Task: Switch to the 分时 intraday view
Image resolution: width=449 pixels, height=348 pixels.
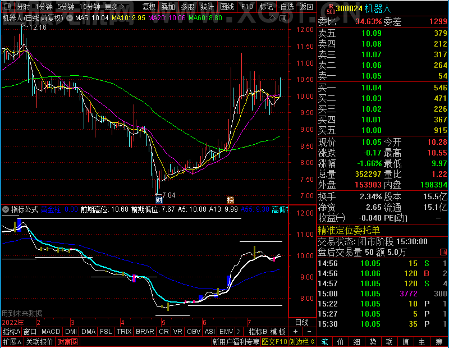Action: 23,7
